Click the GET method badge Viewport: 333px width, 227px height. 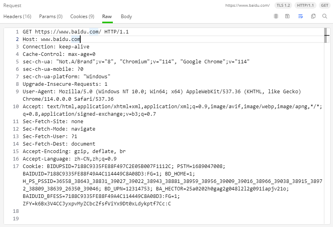coord(324,6)
